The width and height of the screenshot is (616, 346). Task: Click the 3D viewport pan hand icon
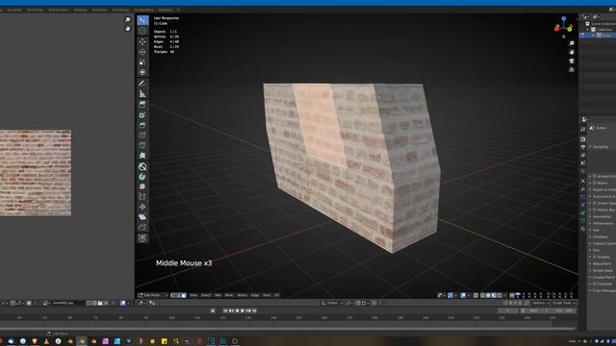point(572,52)
